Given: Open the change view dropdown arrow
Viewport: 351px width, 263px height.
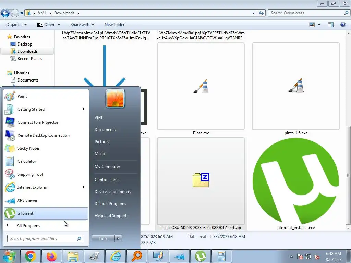Looking at the screenshot, I should tap(319, 25).
